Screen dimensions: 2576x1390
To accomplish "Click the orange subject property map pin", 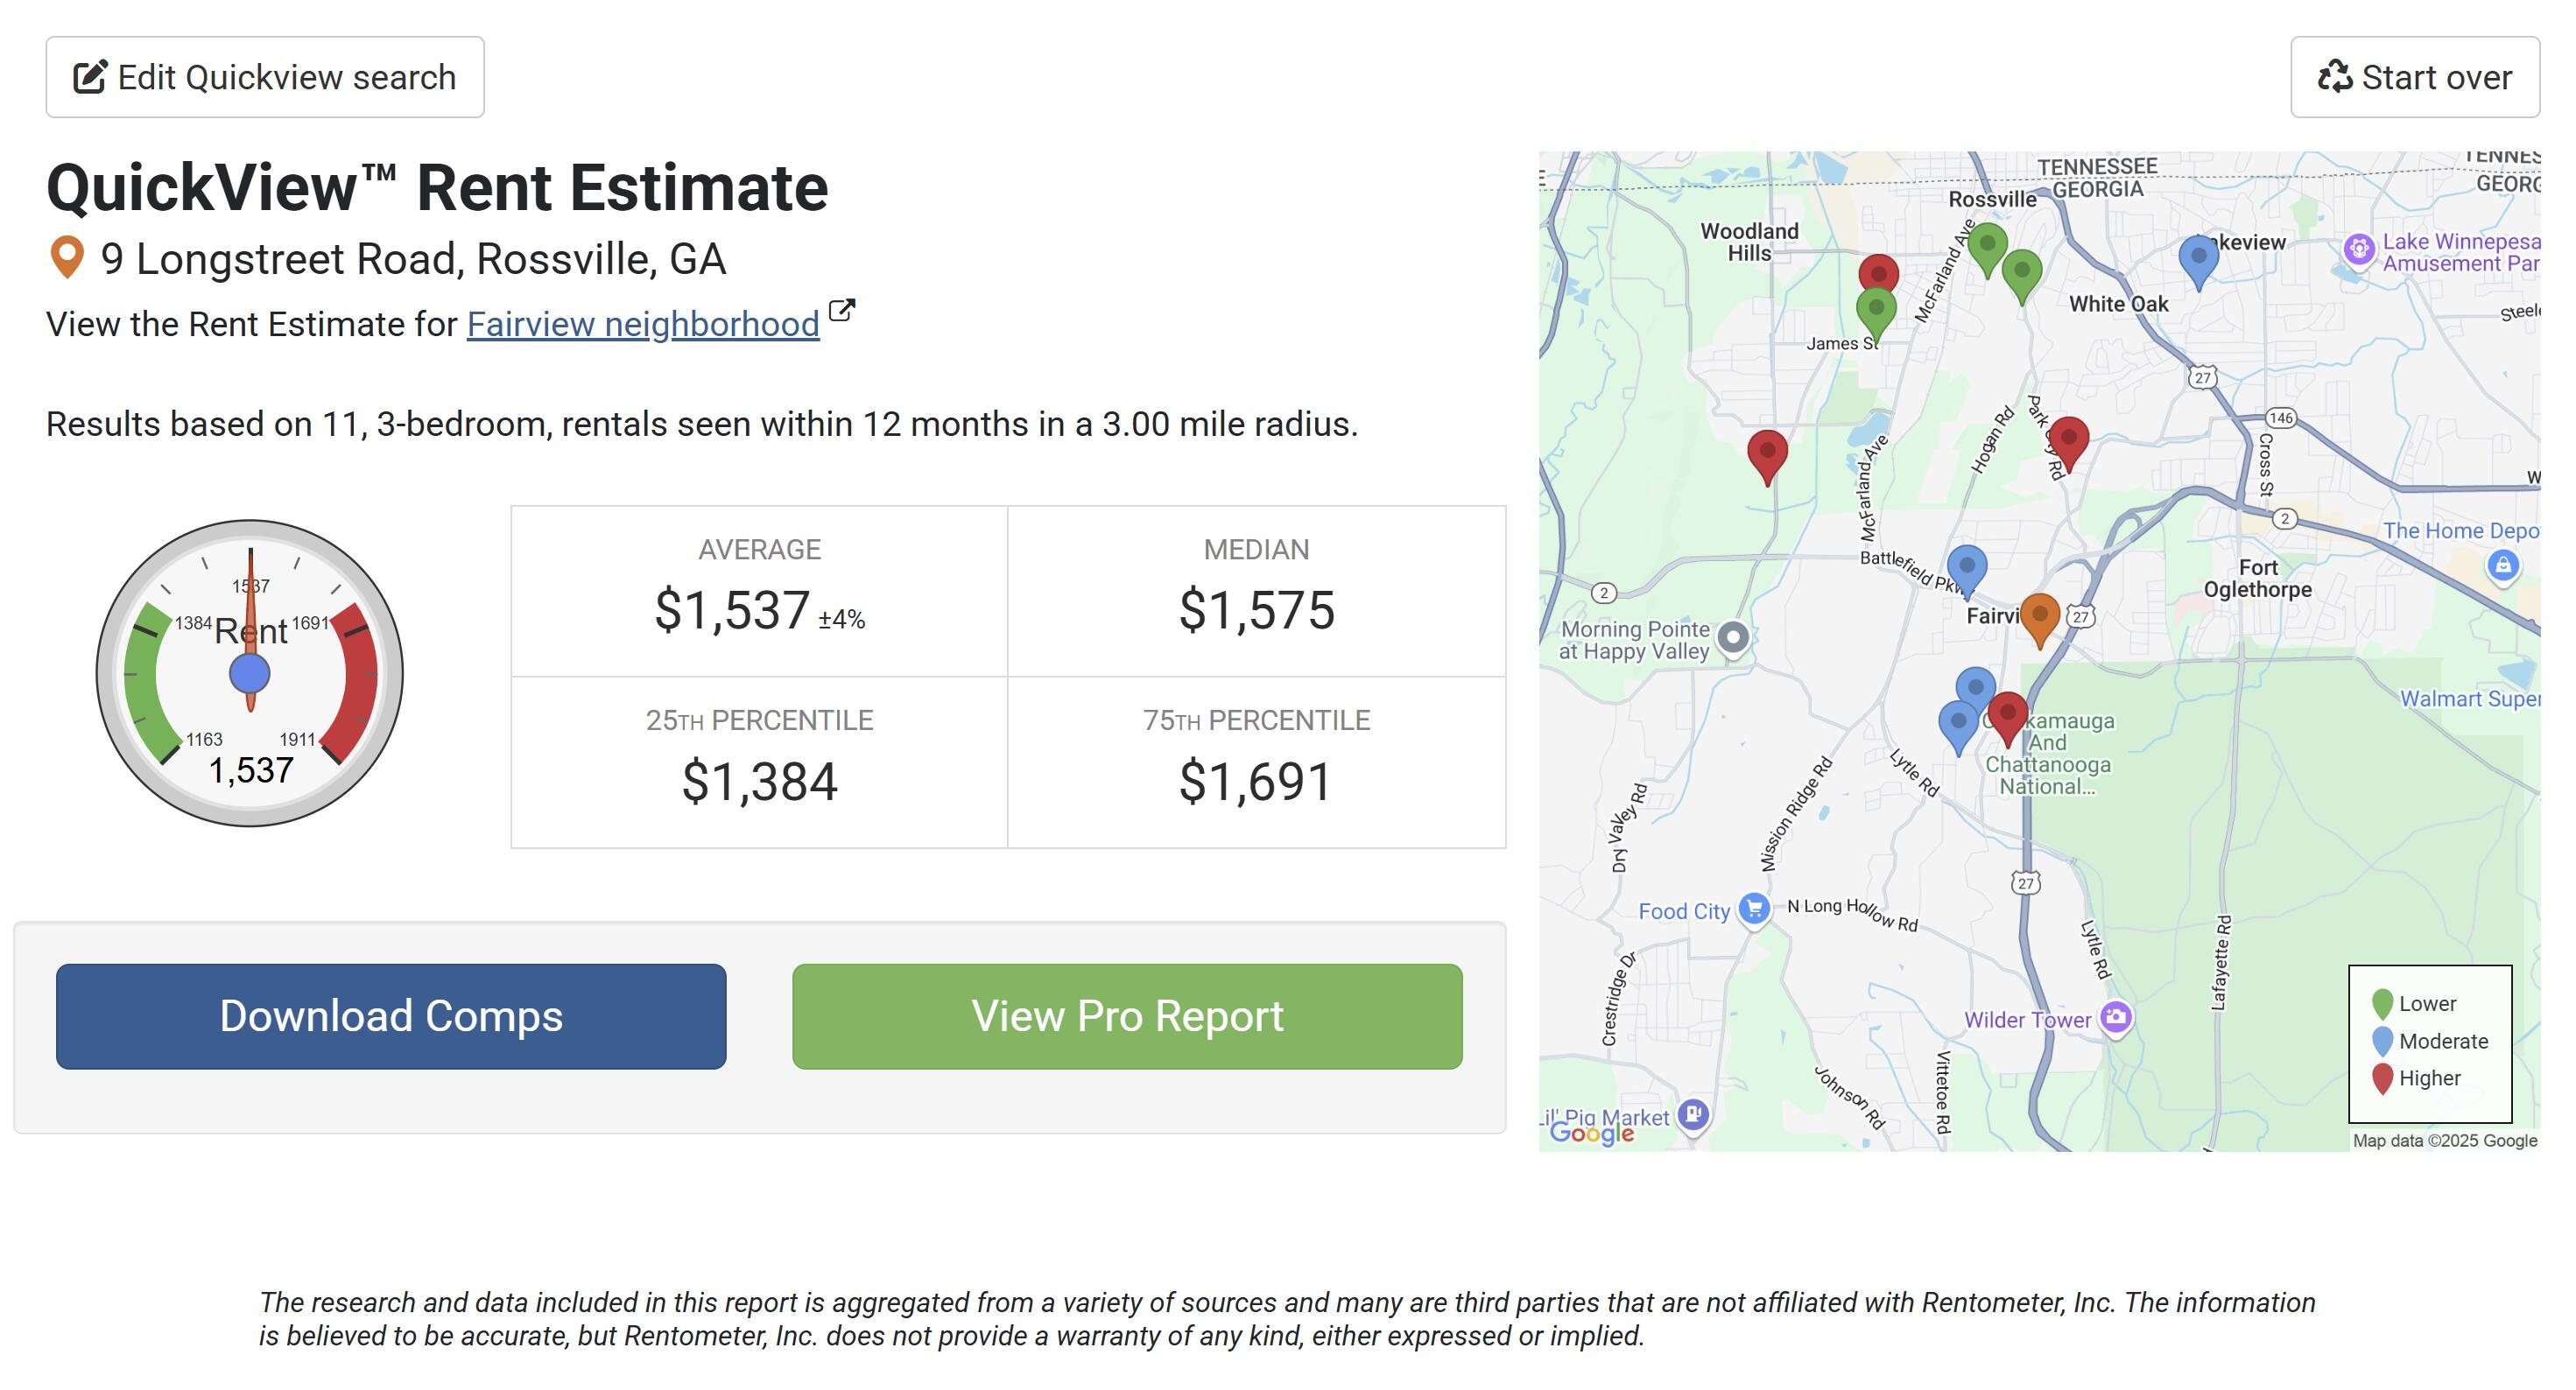I will (x=2039, y=615).
